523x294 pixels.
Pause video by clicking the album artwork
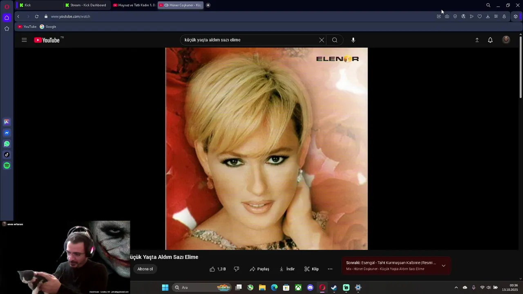[x=266, y=149]
